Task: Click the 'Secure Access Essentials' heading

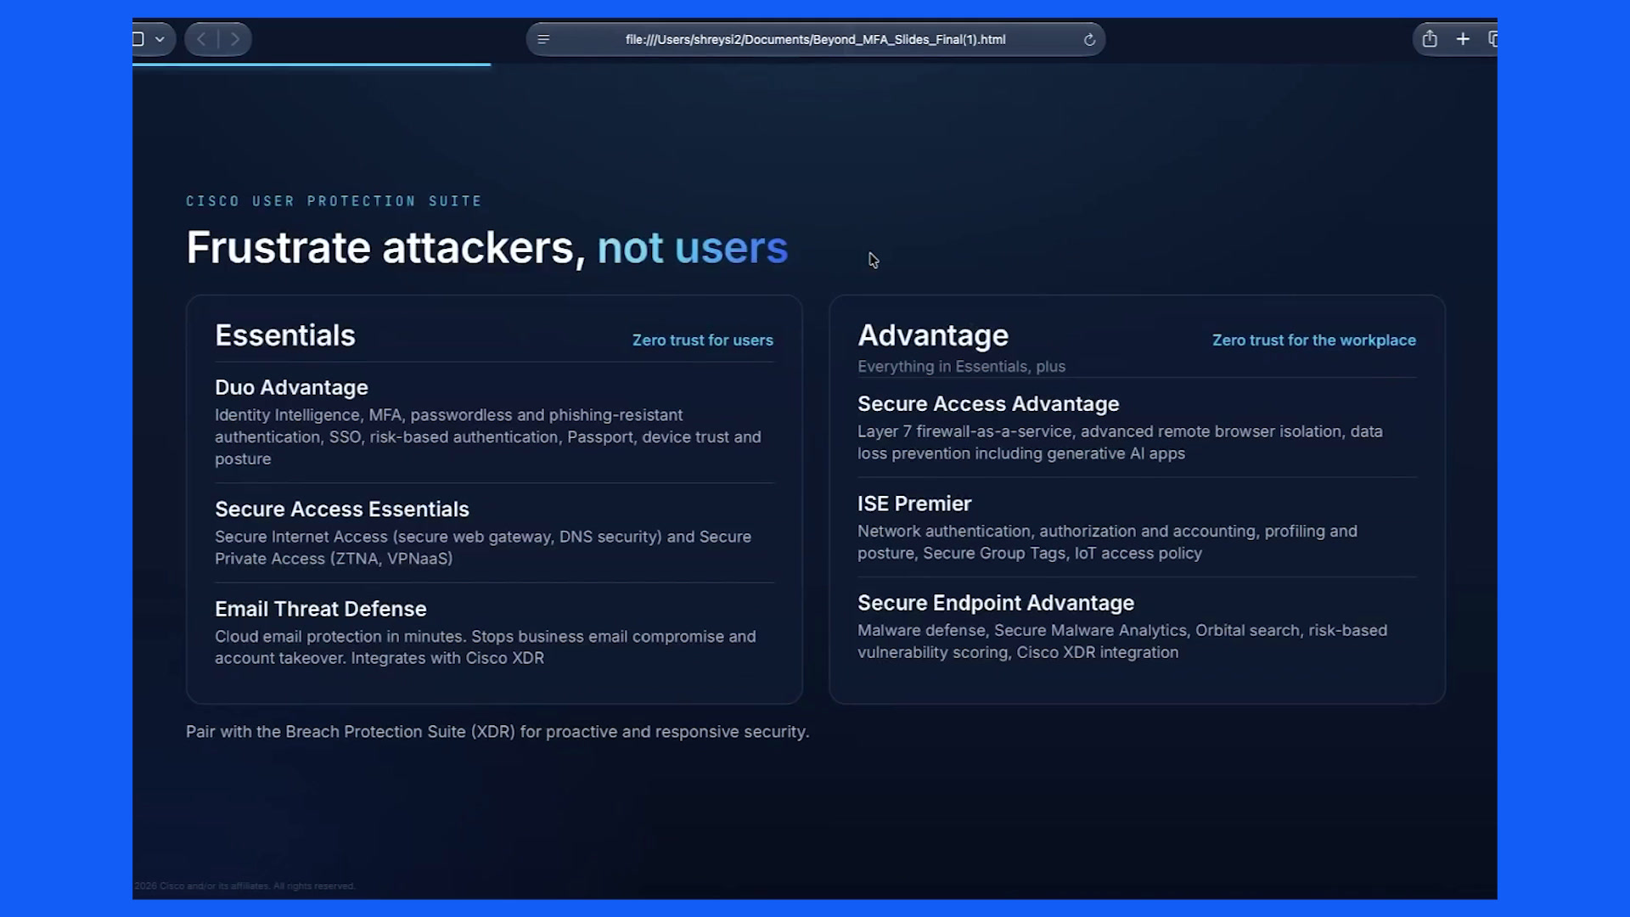Action: pyautogui.click(x=342, y=509)
